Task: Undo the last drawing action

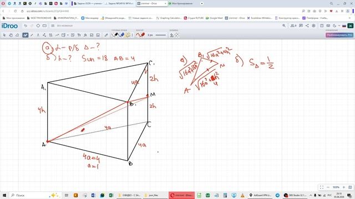Action: click(x=26, y=26)
